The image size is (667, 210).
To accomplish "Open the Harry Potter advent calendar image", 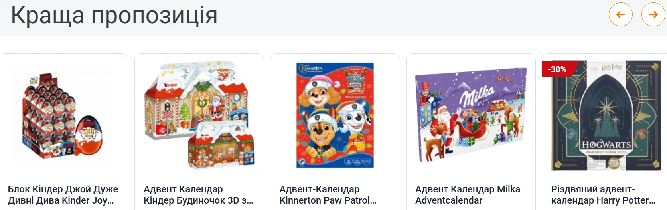I will pos(606,116).
